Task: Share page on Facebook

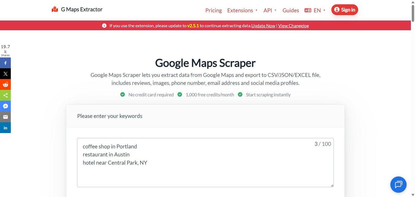Action: point(5,63)
